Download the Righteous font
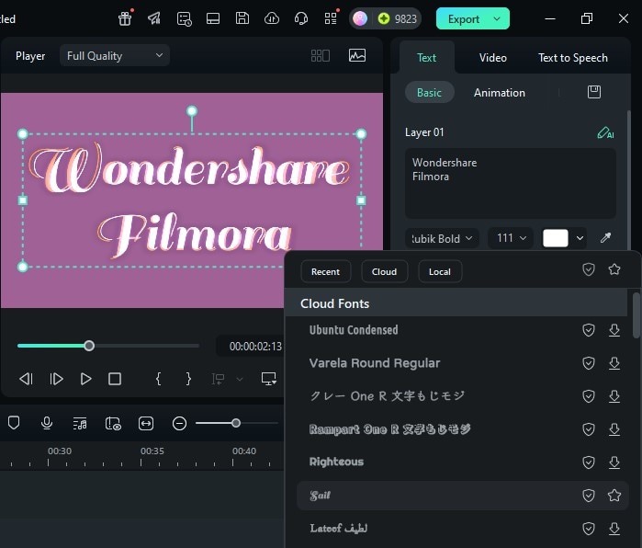The width and height of the screenshot is (642, 548). coord(614,462)
